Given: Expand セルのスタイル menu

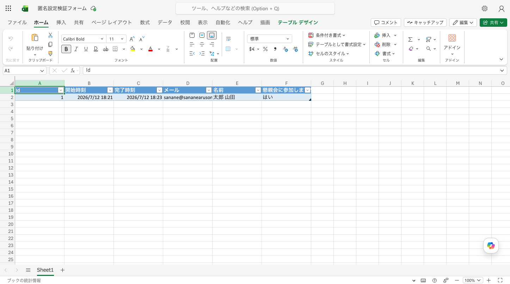Looking at the screenshot, I should click(328, 54).
